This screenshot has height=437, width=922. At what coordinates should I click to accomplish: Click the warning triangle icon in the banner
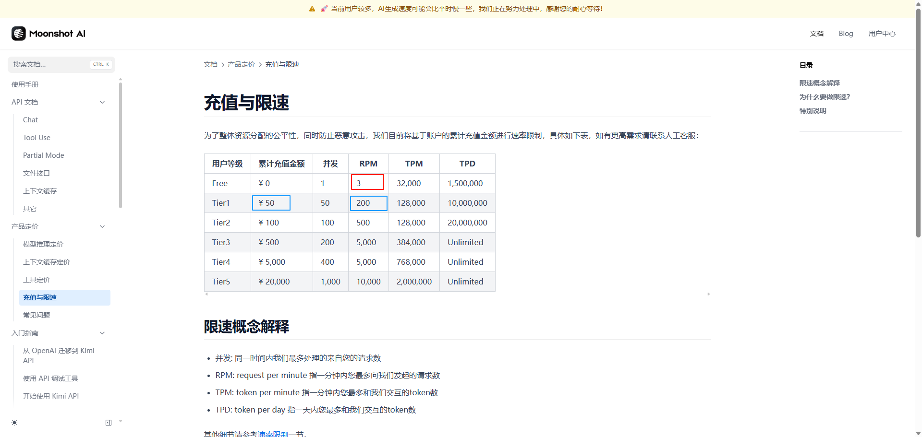[x=312, y=9]
